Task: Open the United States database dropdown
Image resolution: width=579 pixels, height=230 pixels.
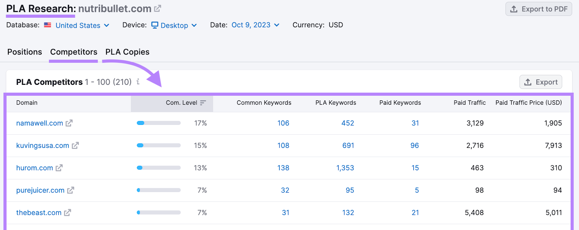Action: [82, 25]
